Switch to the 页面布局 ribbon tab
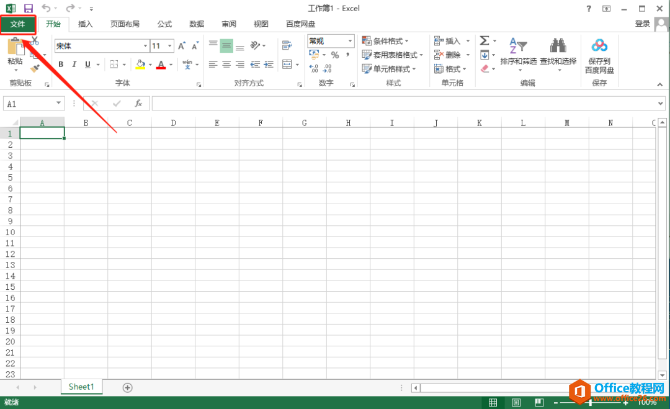The height and width of the screenshot is (409, 670). [125, 24]
